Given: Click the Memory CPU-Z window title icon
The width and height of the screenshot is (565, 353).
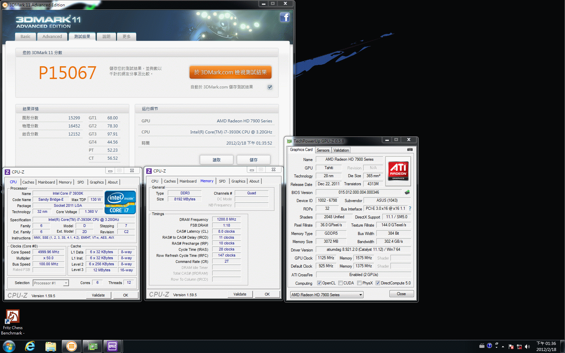Looking at the screenshot, I should pos(149,171).
